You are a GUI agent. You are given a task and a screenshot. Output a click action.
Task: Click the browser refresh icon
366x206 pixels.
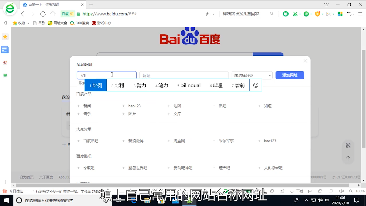43,14
